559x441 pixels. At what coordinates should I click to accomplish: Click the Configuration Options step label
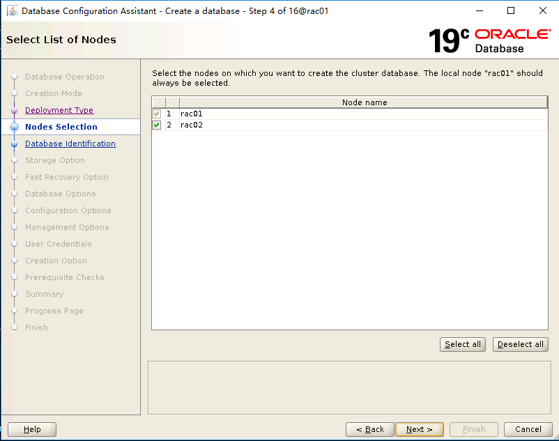[68, 210]
